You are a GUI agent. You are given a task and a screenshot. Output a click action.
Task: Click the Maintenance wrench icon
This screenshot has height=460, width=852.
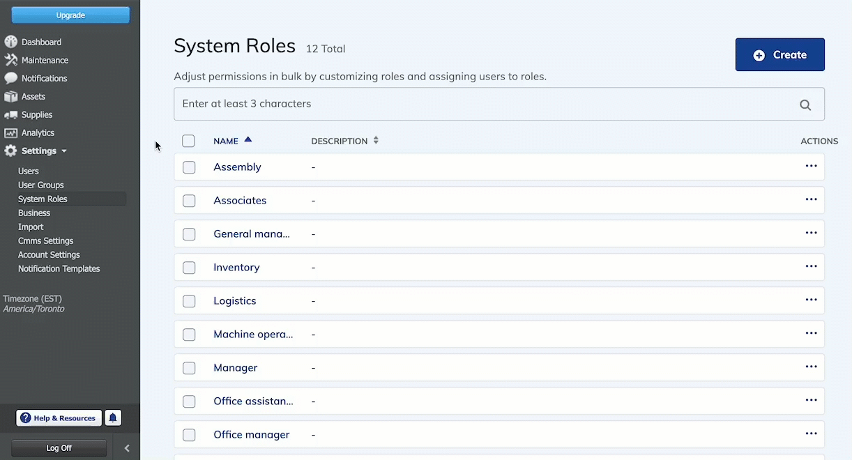(10, 60)
